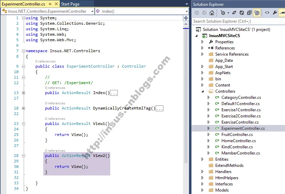Viewport: 285px width, 194px height.
Task: Open Properties with the wrench icon
Action: [275, 13]
